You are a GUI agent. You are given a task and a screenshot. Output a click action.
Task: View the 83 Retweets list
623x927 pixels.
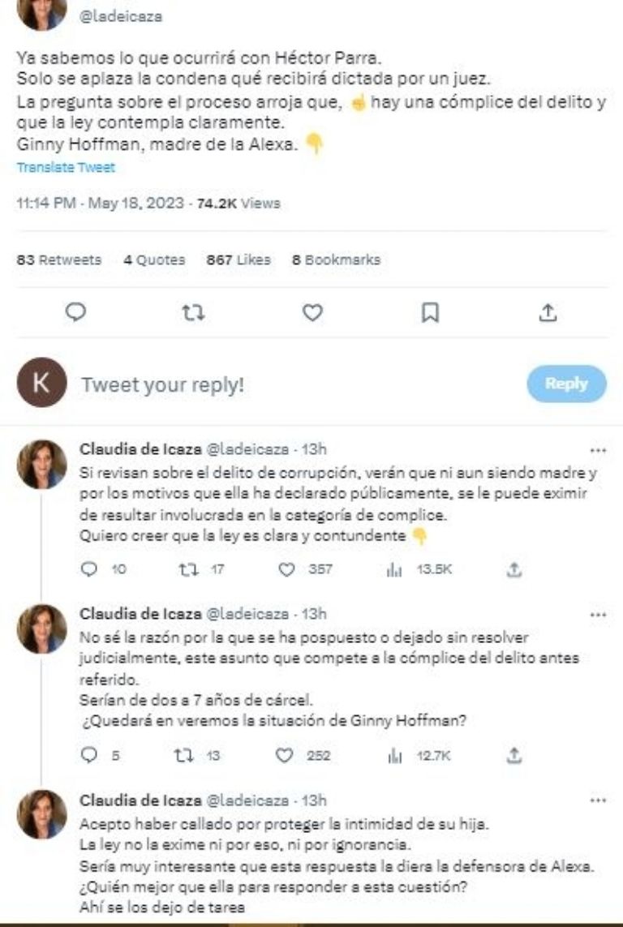tap(59, 260)
